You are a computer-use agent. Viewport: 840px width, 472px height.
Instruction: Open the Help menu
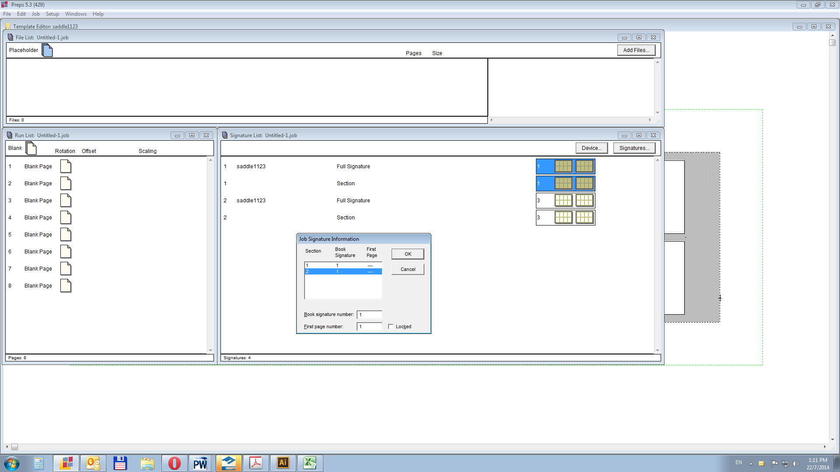pyautogui.click(x=98, y=14)
